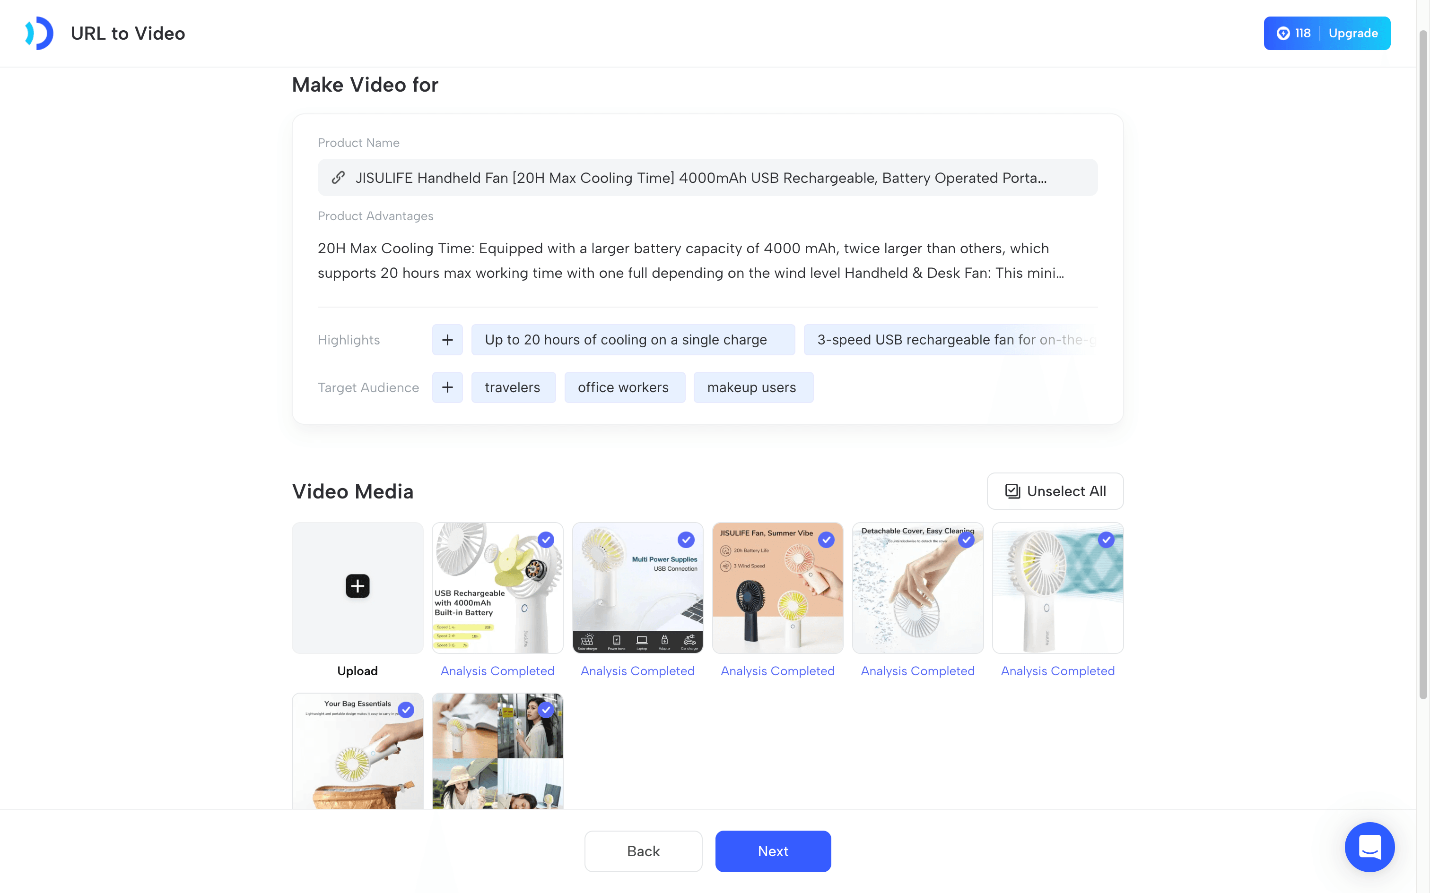The width and height of the screenshot is (1430, 893).
Task: Click the Next button
Action: [773, 851]
